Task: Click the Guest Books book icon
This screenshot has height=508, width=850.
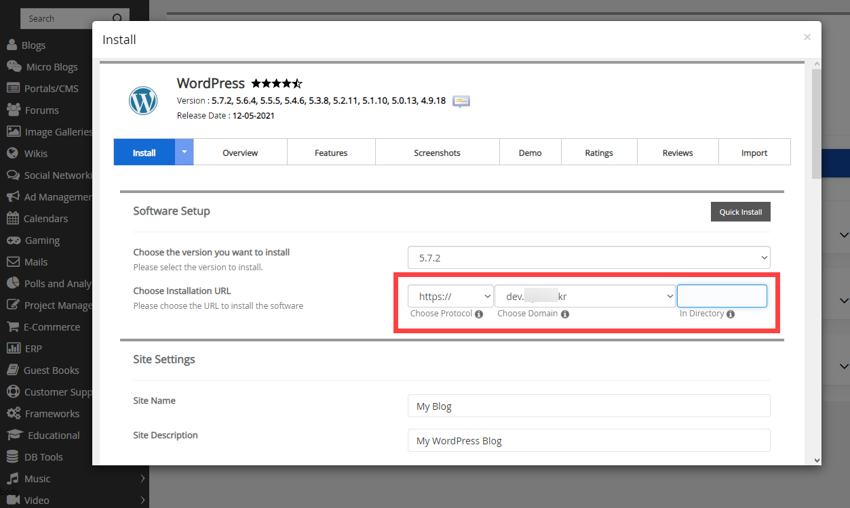Action: tap(12, 370)
